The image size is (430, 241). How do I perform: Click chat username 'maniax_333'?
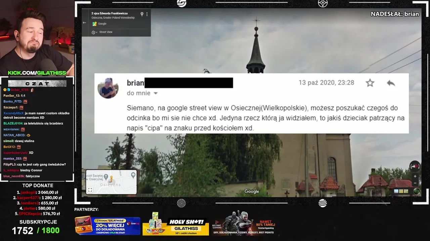pos(12,159)
